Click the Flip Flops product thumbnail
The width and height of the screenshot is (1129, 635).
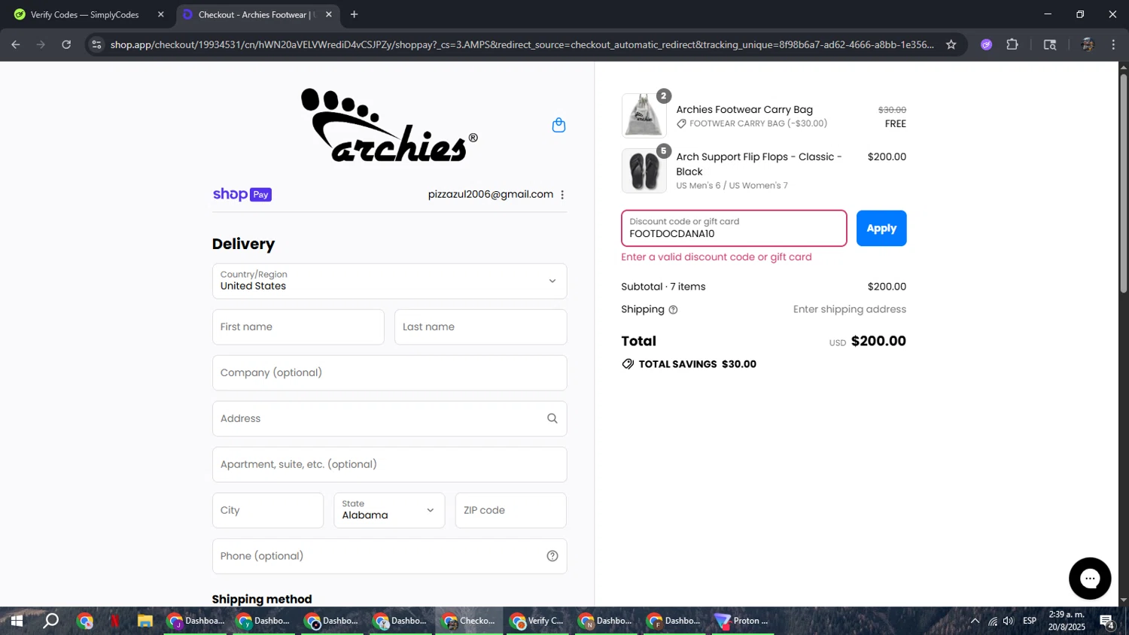644,171
